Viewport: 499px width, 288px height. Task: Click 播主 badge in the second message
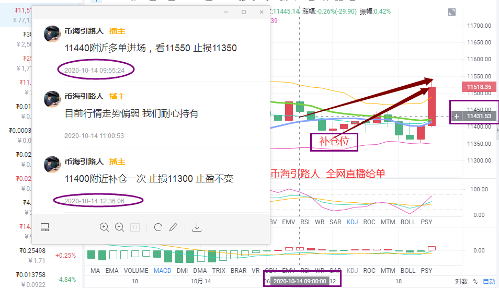click(x=117, y=96)
